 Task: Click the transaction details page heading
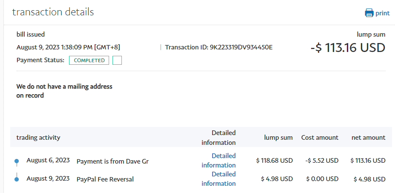pyautogui.click(x=53, y=12)
